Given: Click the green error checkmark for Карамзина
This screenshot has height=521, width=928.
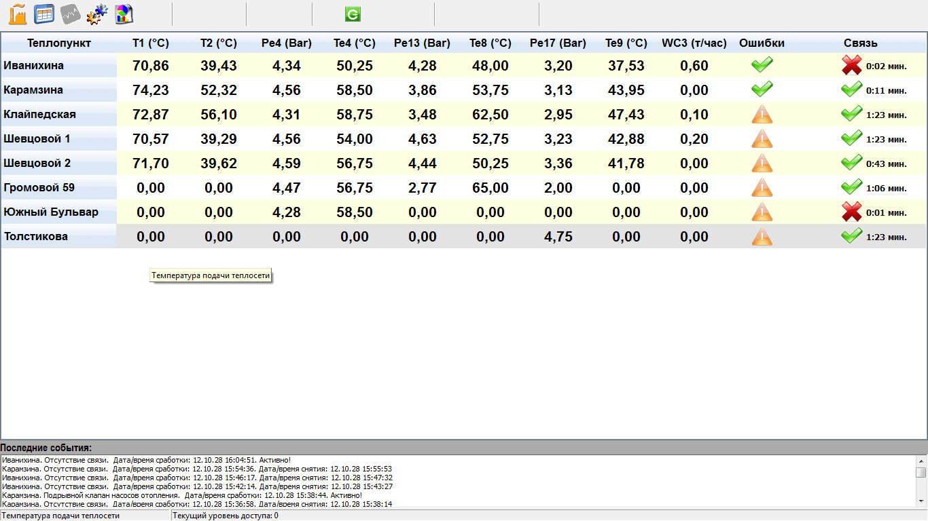Looking at the screenshot, I should click(x=762, y=90).
